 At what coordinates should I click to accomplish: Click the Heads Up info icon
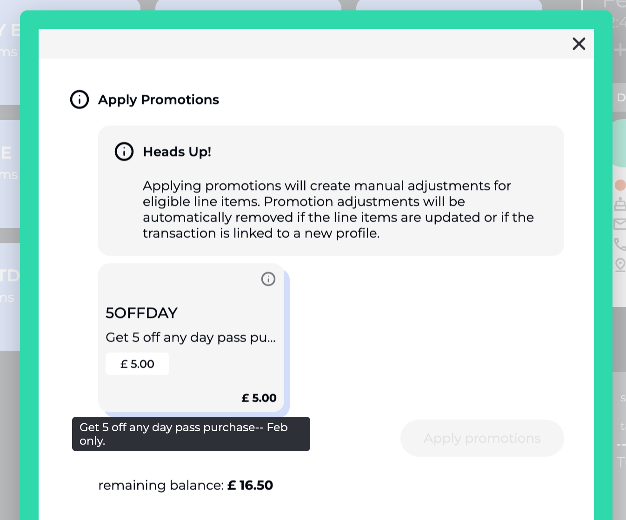pyautogui.click(x=124, y=152)
